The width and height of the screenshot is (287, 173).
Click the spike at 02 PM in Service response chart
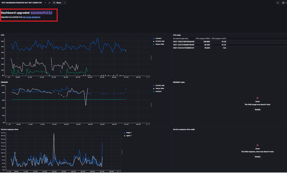[x=54, y=134]
